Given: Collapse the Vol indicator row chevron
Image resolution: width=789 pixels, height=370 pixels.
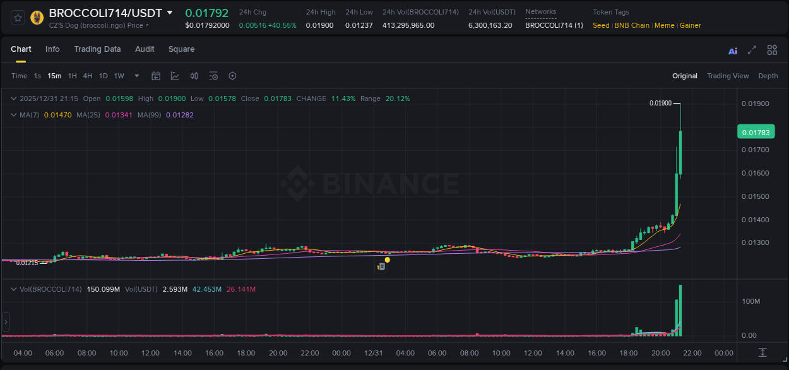Looking at the screenshot, I should pos(14,289).
